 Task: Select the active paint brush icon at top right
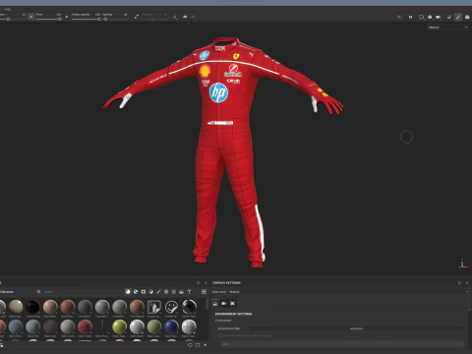point(458,17)
